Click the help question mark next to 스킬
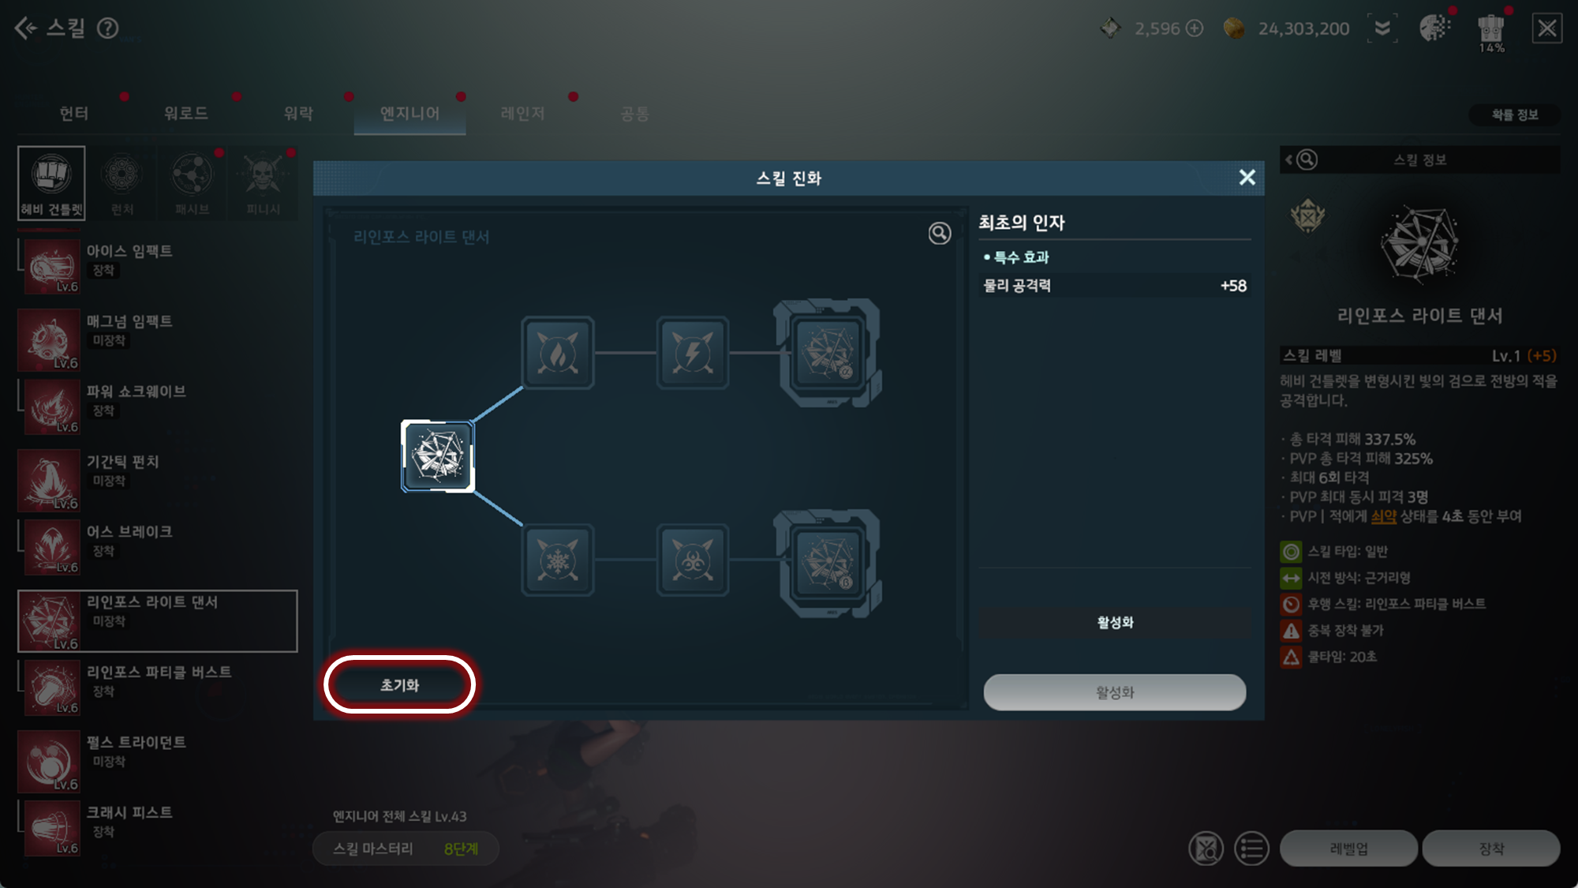1578x888 pixels. (x=107, y=28)
